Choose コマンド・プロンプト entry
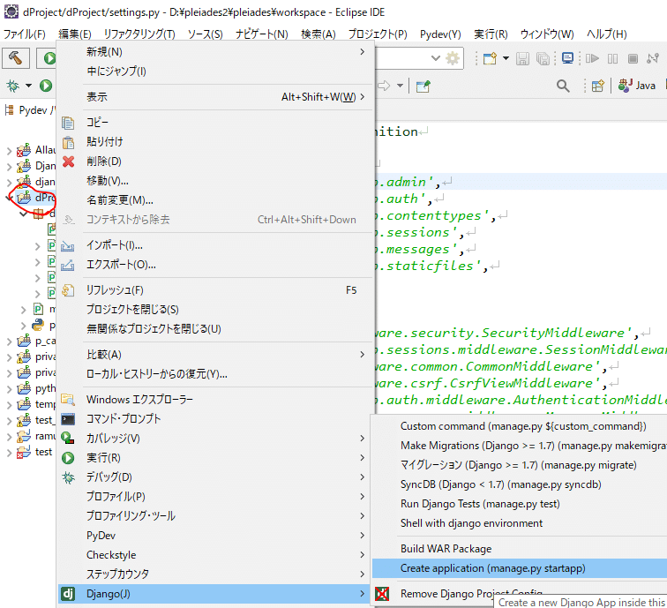The height and width of the screenshot is (608, 667). coord(215,419)
